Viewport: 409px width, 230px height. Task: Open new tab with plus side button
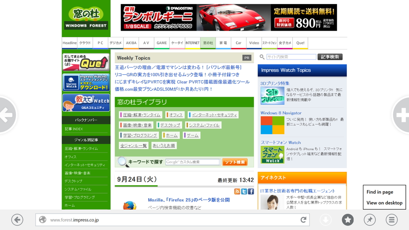click(401, 115)
